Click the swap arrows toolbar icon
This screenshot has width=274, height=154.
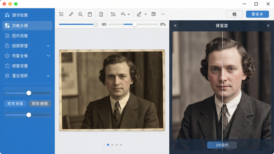(154, 14)
